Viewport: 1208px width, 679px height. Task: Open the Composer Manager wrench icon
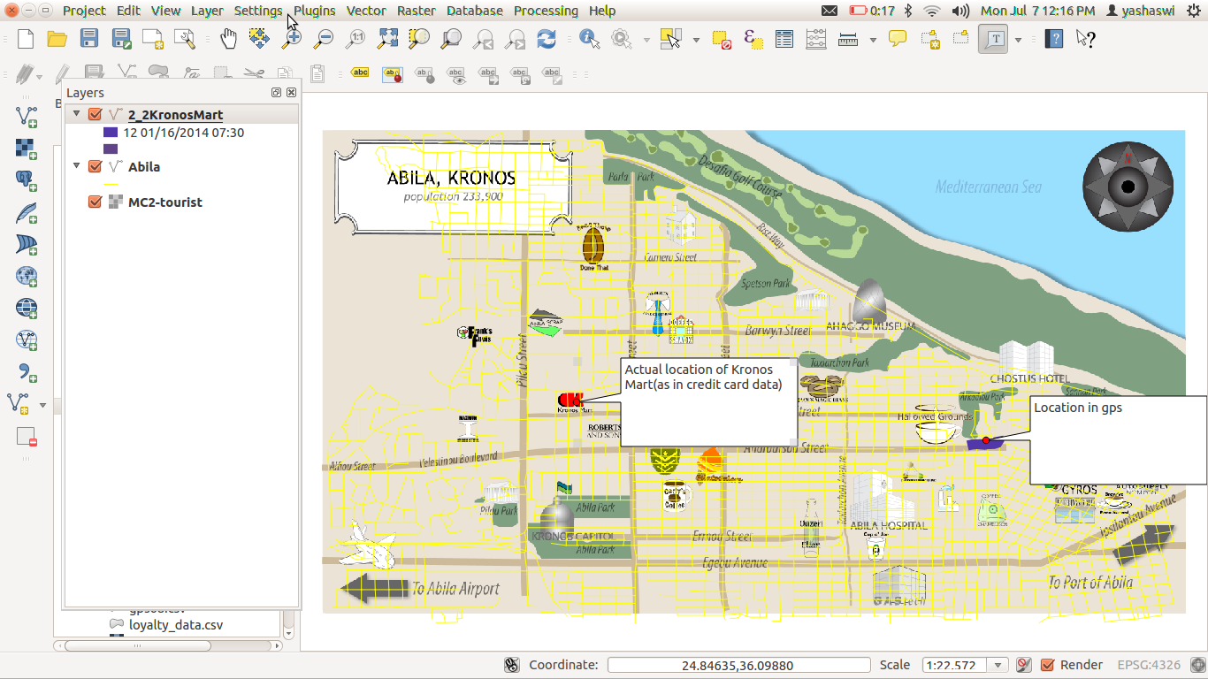point(185,39)
